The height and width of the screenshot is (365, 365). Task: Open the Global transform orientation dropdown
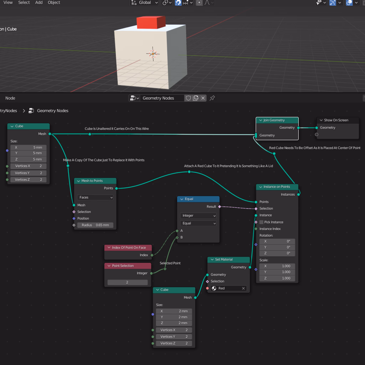145,2
